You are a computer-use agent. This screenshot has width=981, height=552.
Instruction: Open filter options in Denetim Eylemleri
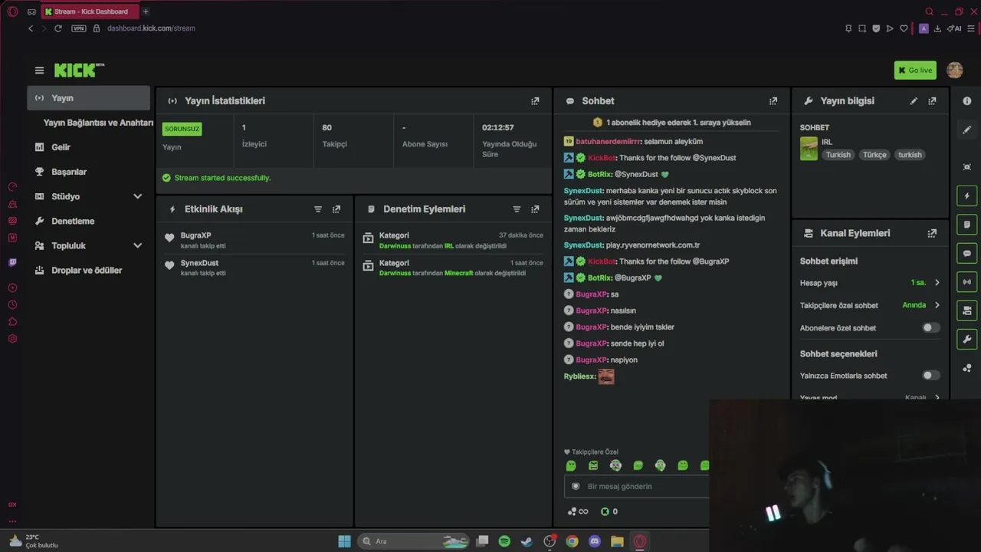pyautogui.click(x=517, y=209)
